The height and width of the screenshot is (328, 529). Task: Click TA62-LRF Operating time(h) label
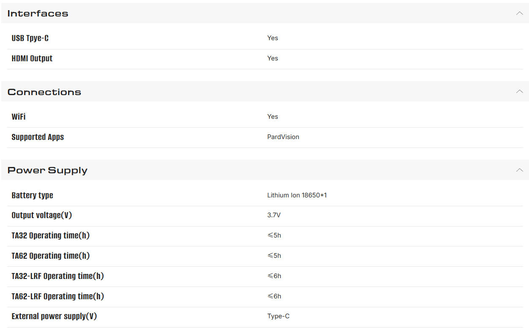[x=57, y=296]
